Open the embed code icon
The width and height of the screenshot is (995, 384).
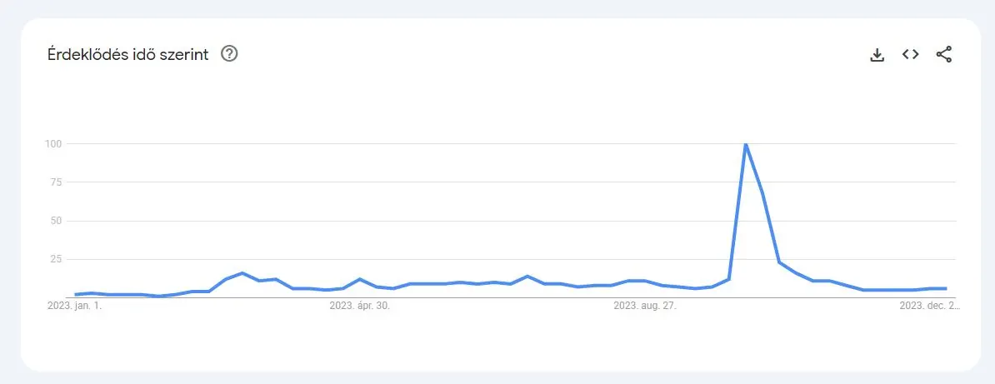pyautogui.click(x=911, y=55)
